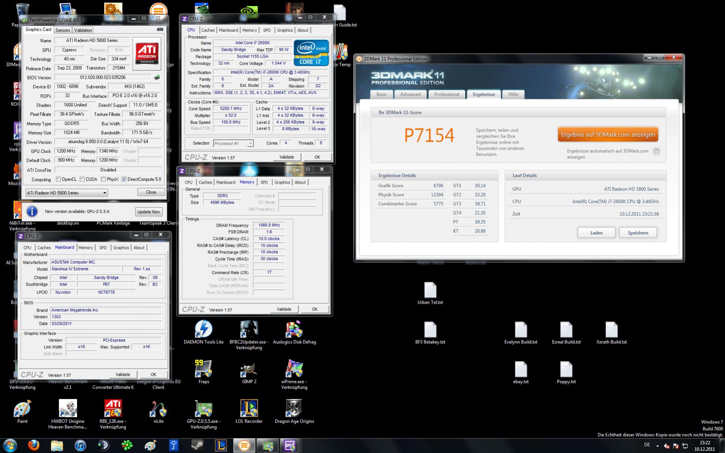Image resolution: width=725 pixels, height=453 pixels.
Task: Click the GPU-Z Name field value
Action: 92,40
